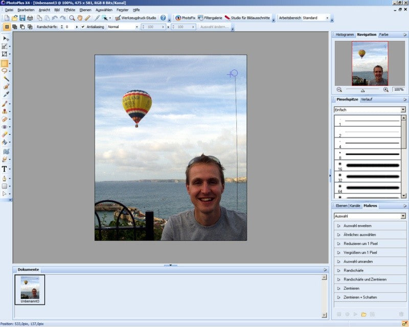
Task: Select the Clone stamp tool
Action: (5, 111)
